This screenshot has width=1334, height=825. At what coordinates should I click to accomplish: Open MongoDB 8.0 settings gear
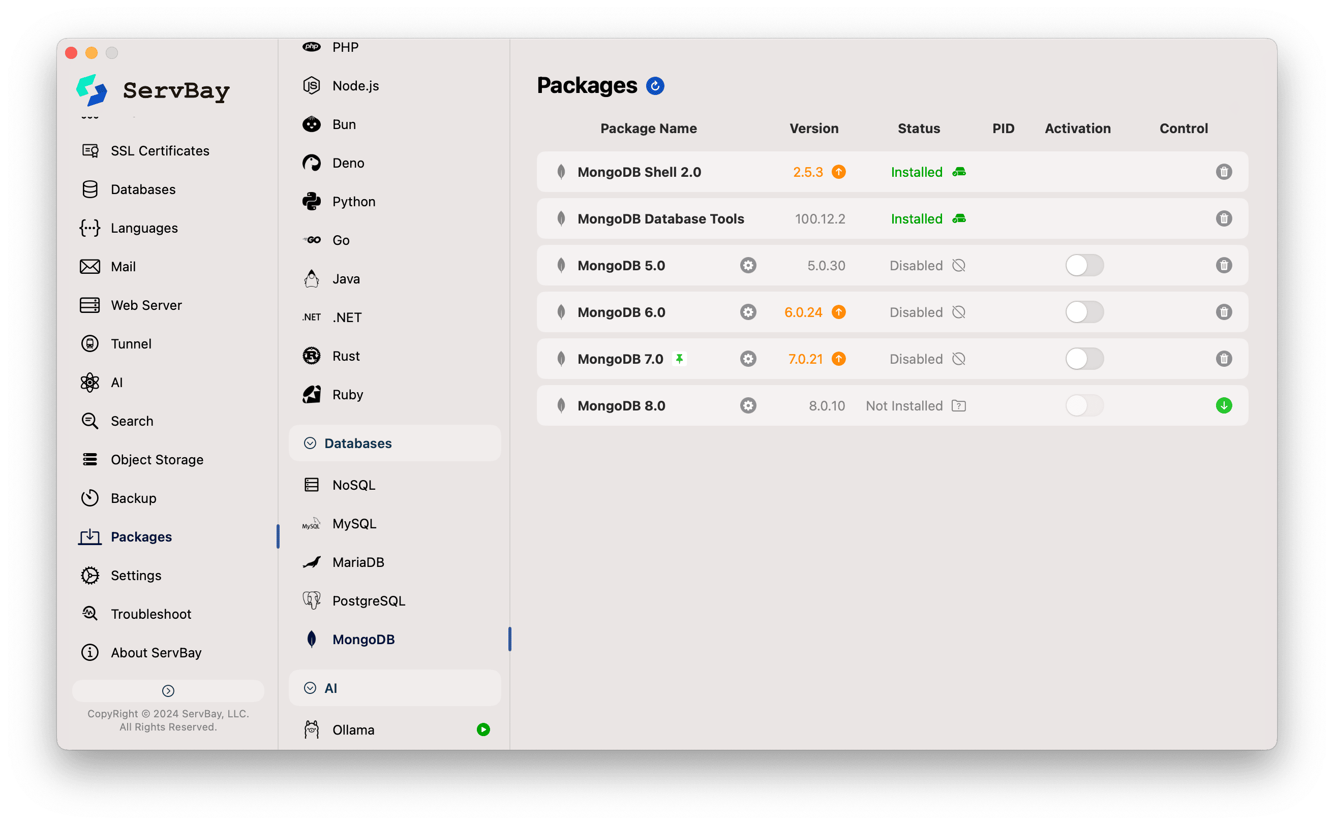click(x=748, y=406)
